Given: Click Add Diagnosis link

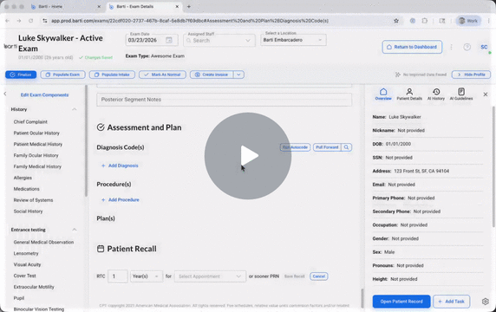Looking at the screenshot, I should click(120, 166).
